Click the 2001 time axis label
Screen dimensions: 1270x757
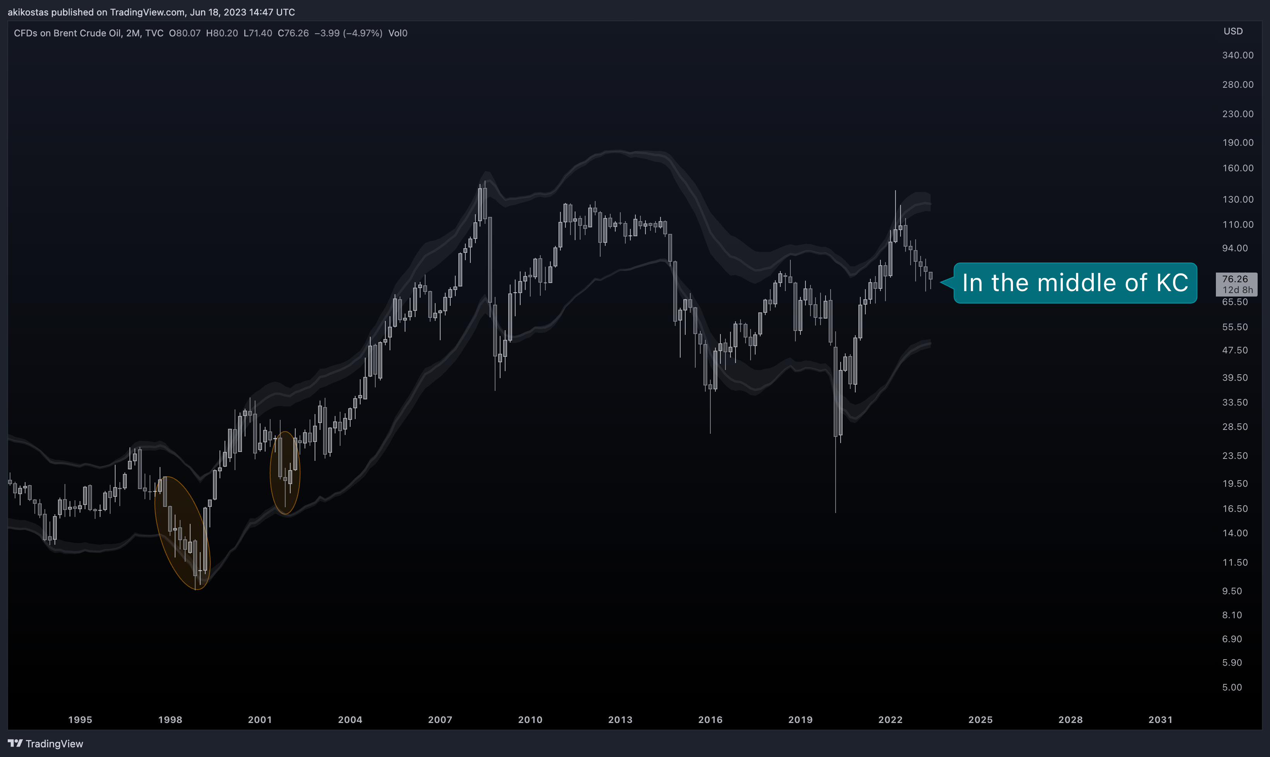(260, 720)
